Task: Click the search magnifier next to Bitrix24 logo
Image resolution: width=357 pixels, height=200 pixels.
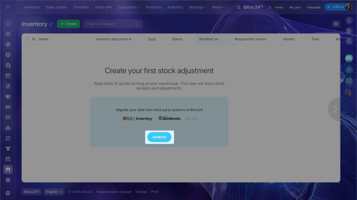Action: (x=238, y=7)
